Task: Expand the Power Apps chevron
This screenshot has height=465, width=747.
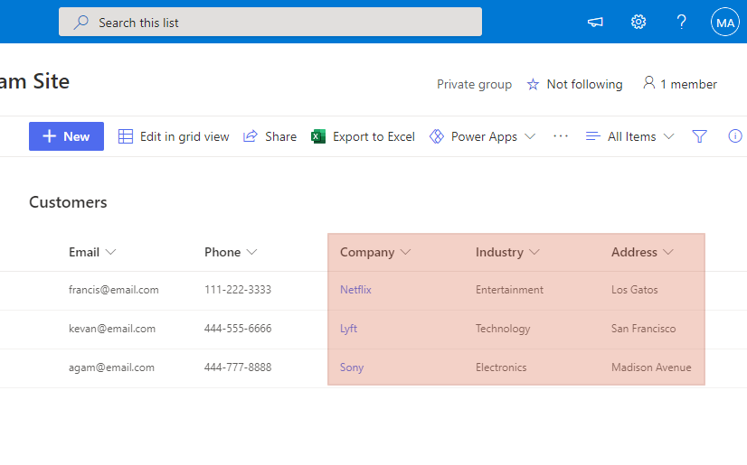Action: coord(530,136)
